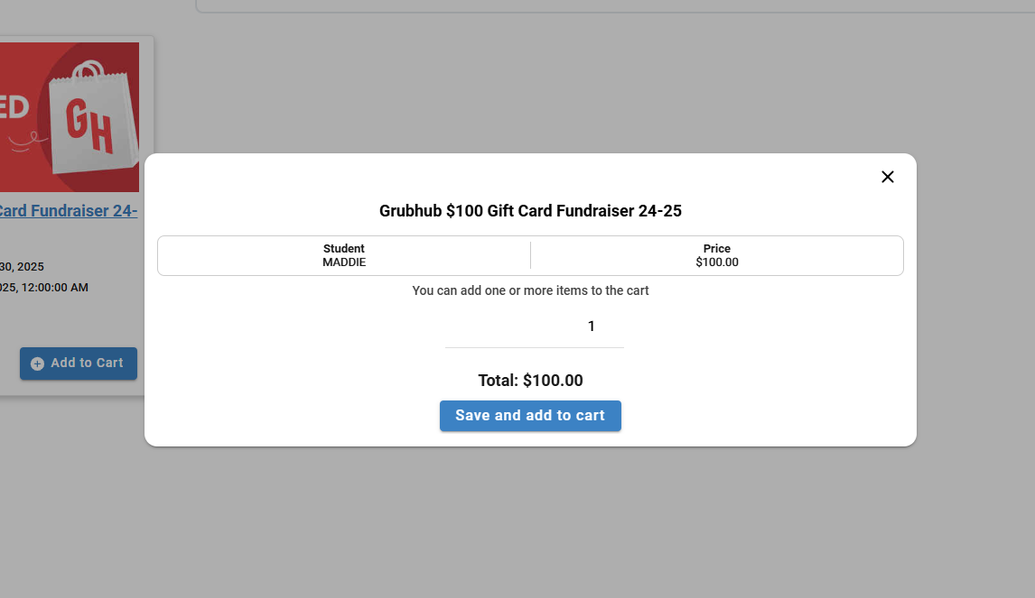
Task: Click the 12:00:00 AM time text
Action: pyautogui.click(x=54, y=288)
